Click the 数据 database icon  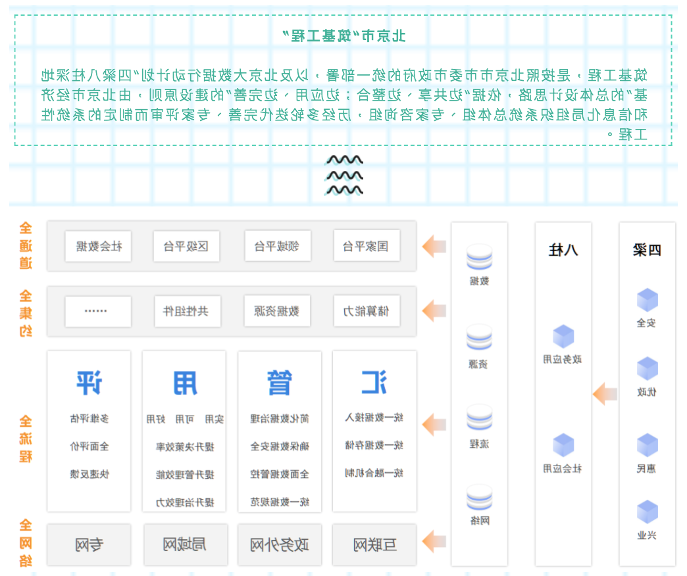point(479,257)
